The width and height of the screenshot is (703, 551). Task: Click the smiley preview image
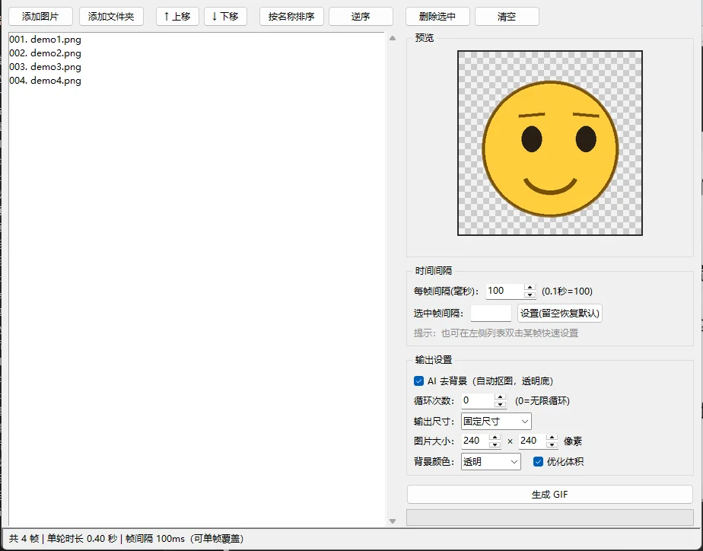[x=550, y=143]
